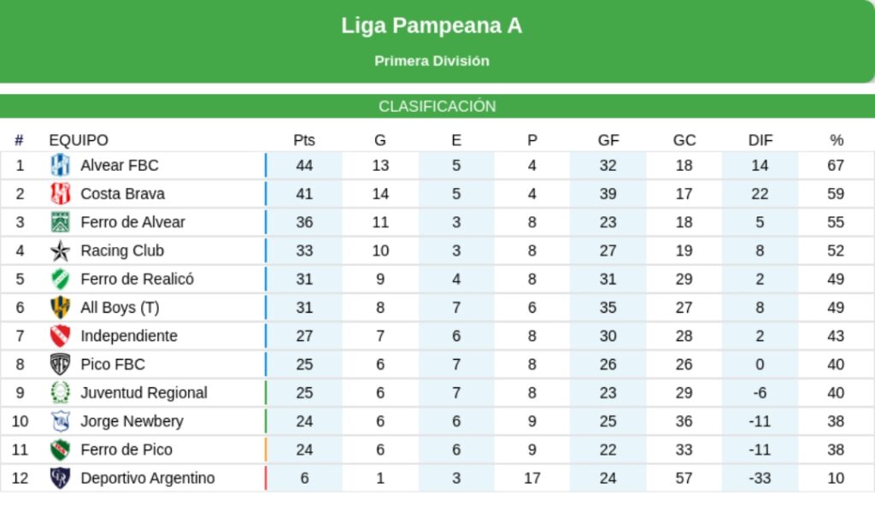
Task: Click the DIF column header
Action: [760, 140]
